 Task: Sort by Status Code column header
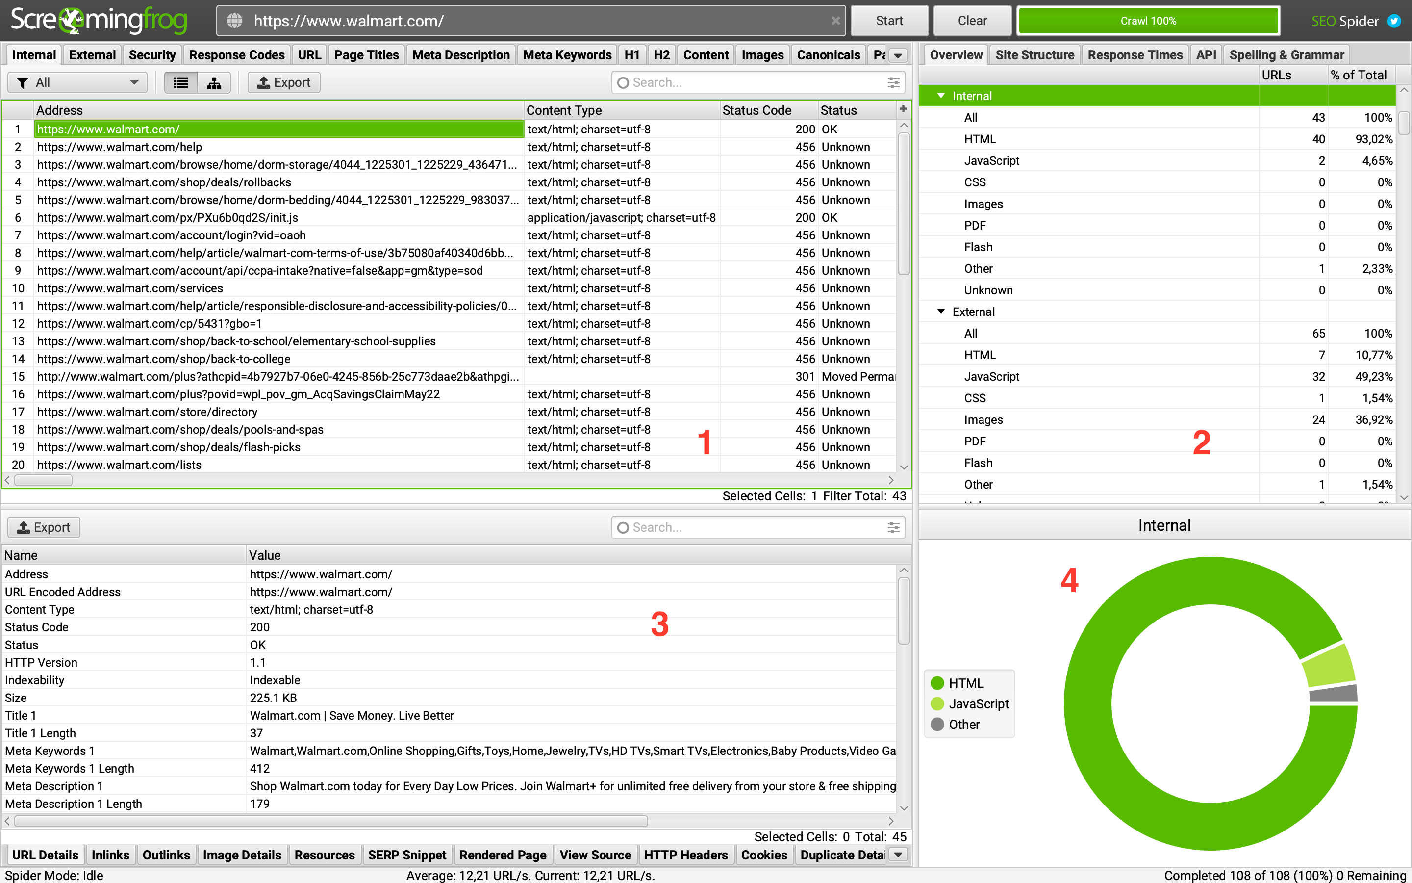(768, 110)
